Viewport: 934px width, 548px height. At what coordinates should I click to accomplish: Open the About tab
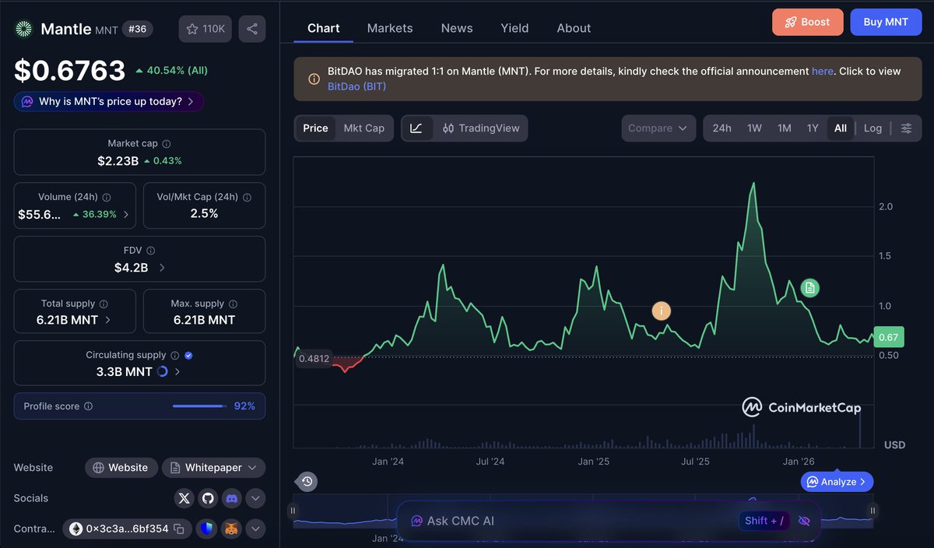point(574,28)
